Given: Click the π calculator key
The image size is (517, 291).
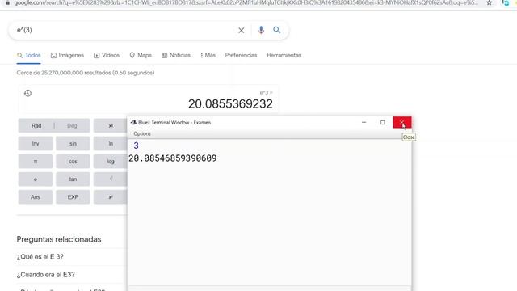Looking at the screenshot, I should coord(36,162).
